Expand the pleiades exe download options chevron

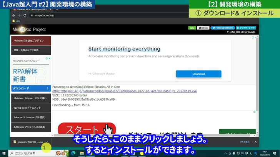pyautogui.click(x=47, y=142)
